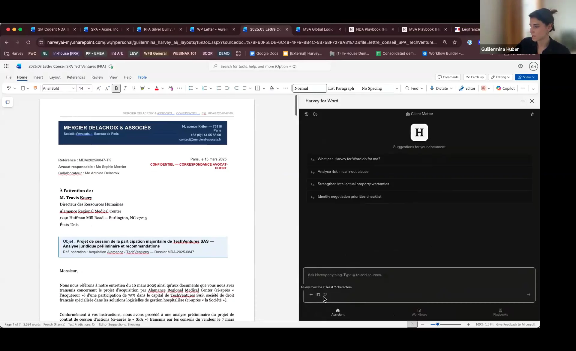Increase paragraph indent
This screenshot has width=576, height=351.
click(236, 88)
